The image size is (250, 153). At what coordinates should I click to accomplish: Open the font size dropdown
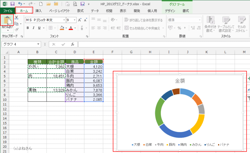[75, 20]
